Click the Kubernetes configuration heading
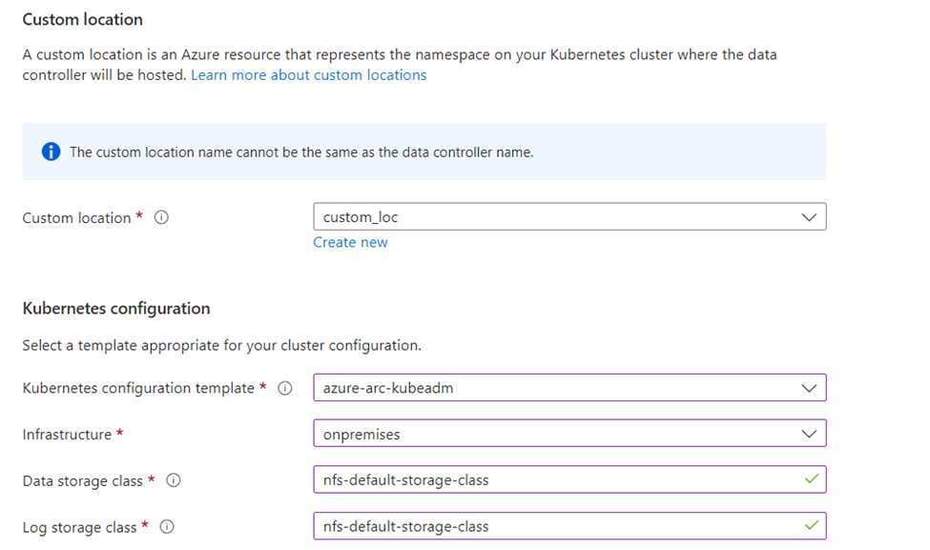Image resolution: width=930 pixels, height=550 pixels. coord(116,309)
